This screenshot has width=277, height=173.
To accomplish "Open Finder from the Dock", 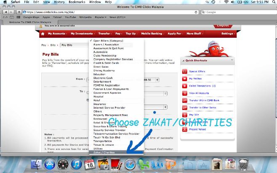I will 36,164.
